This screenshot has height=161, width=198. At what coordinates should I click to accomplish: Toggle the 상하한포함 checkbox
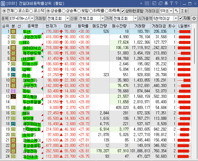pos(123,11)
